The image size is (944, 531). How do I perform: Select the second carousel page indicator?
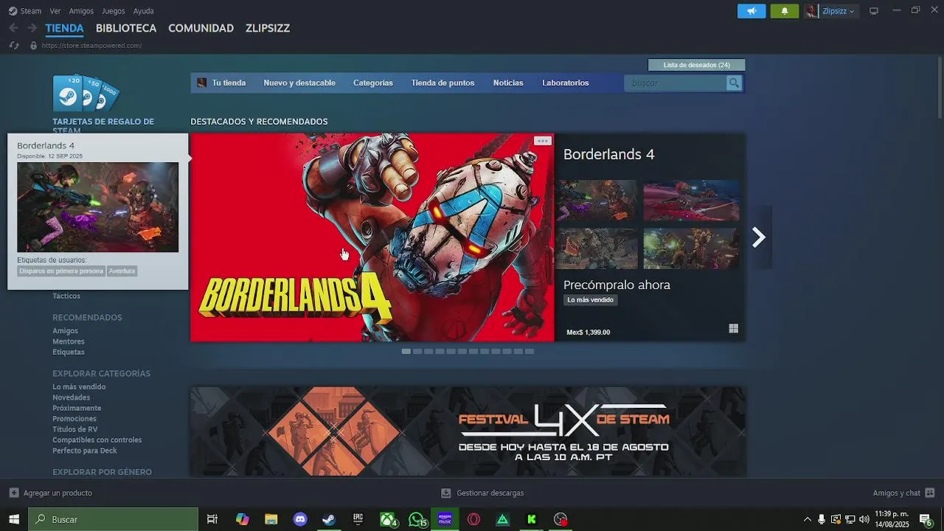[417, 352]
